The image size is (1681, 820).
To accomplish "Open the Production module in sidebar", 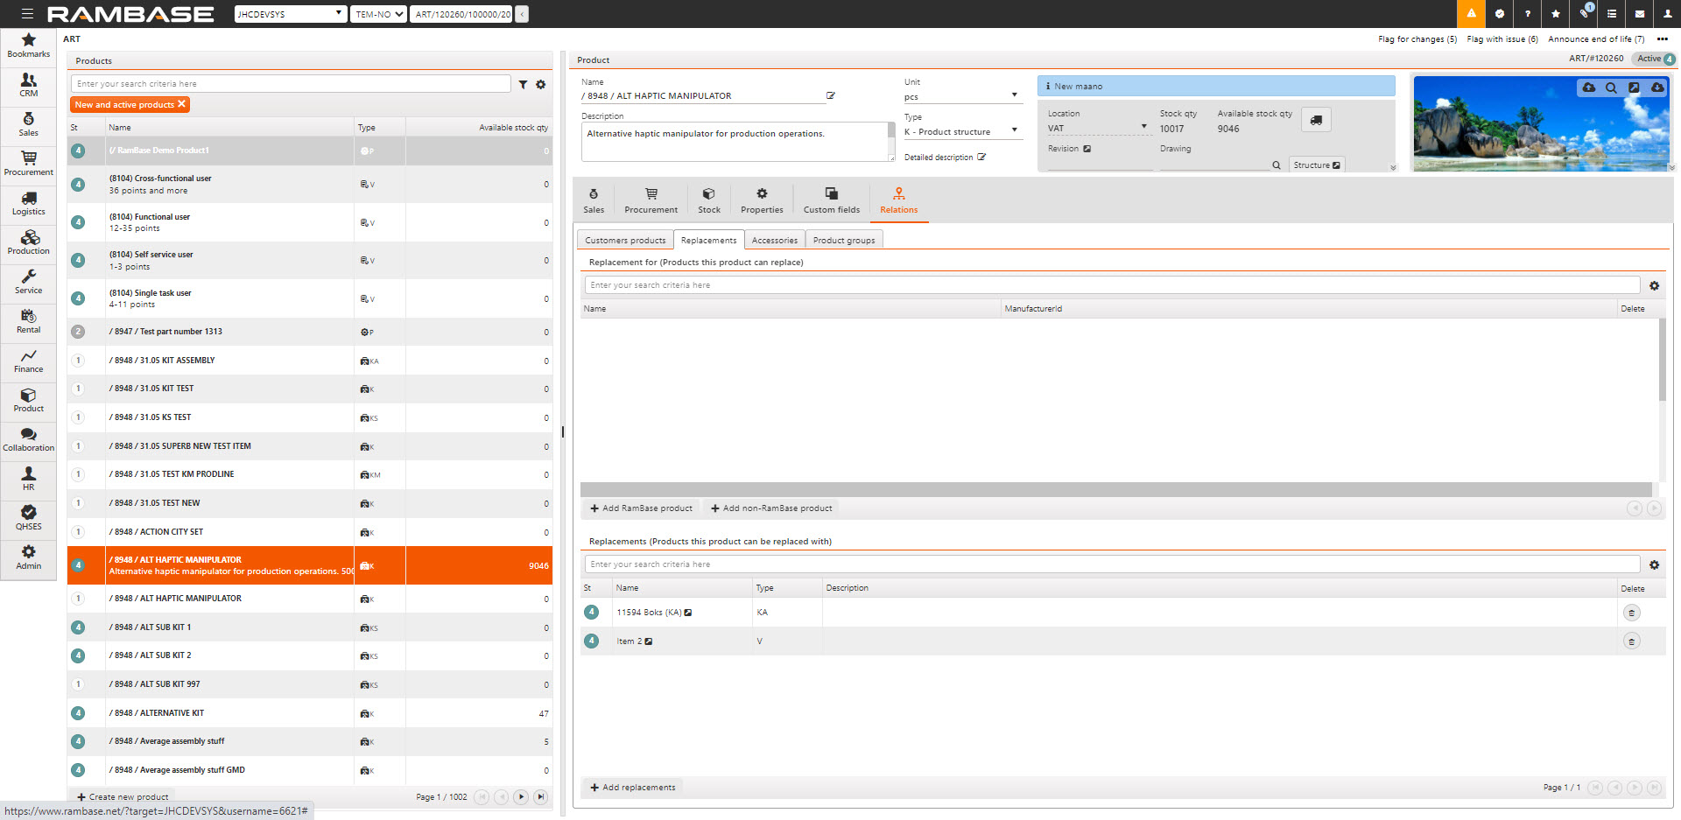I will click(x=29, y=242).
